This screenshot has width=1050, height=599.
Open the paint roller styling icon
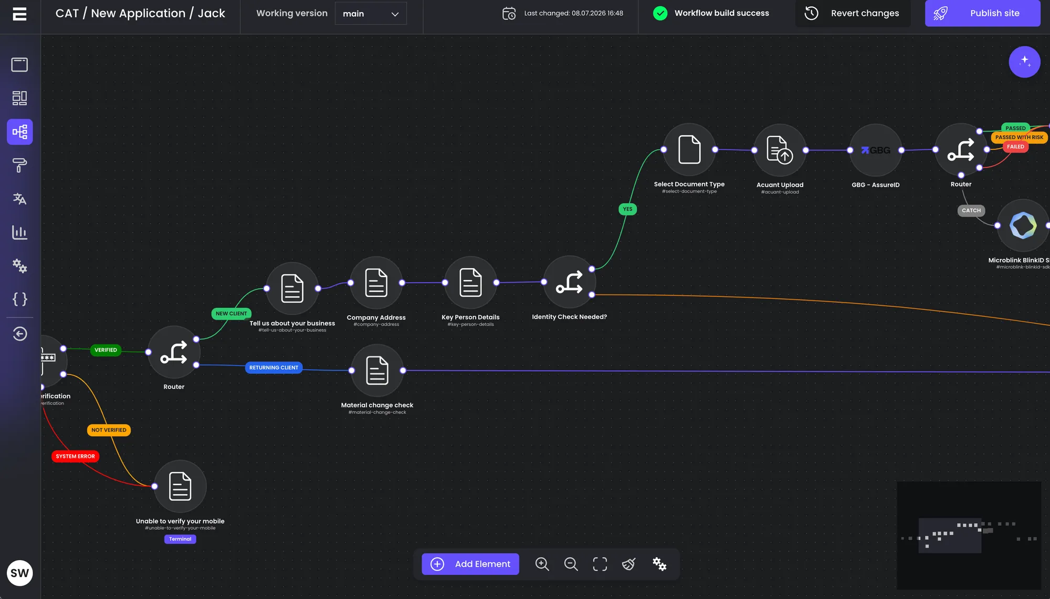[19, 165]
